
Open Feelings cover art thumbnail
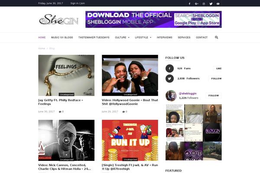pos(66,75)
